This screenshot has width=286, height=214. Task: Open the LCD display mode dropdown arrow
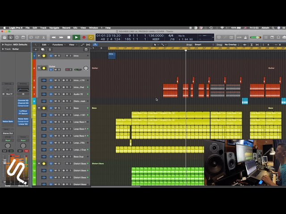pyautogui.click(x=213, y=37)
